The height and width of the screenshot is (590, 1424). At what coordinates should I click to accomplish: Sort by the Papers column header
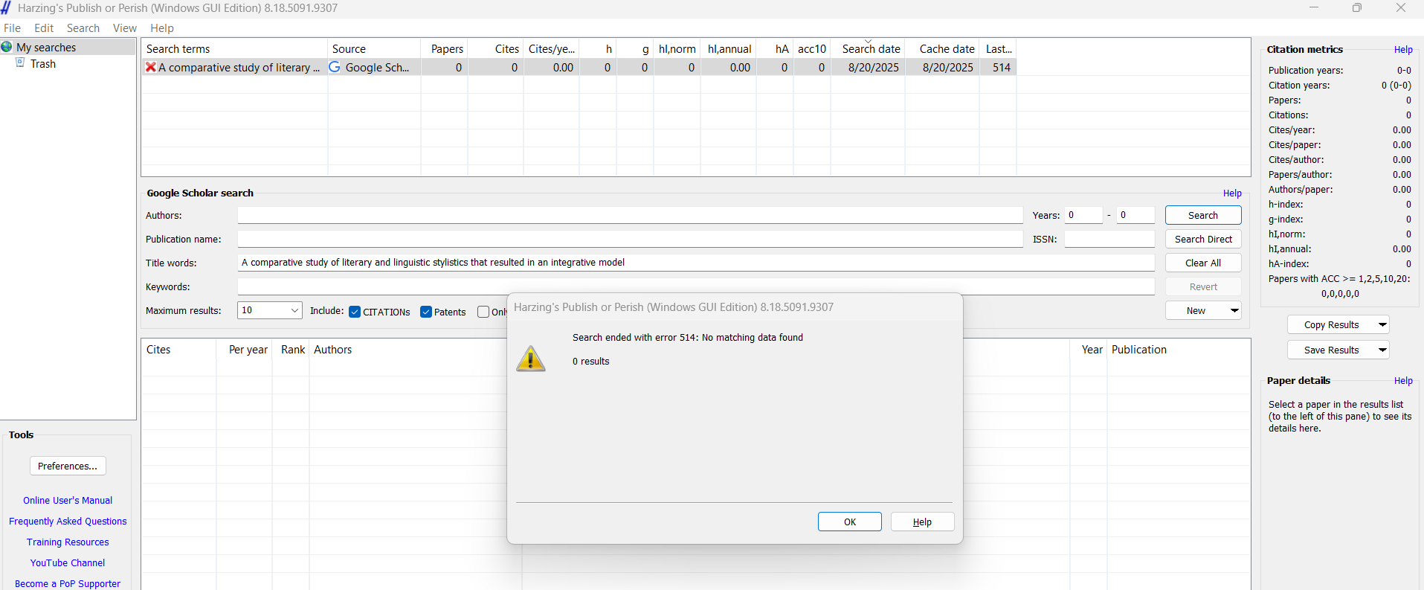pyautogui.click(x=445, y=48)
